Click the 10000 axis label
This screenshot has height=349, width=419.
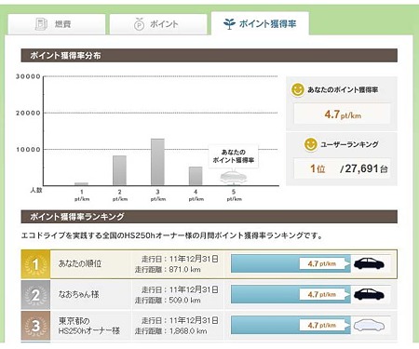28,150
